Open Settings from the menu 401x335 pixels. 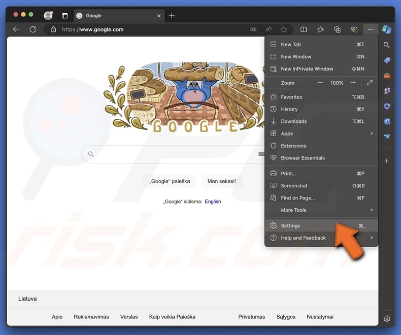pos(321,225)
